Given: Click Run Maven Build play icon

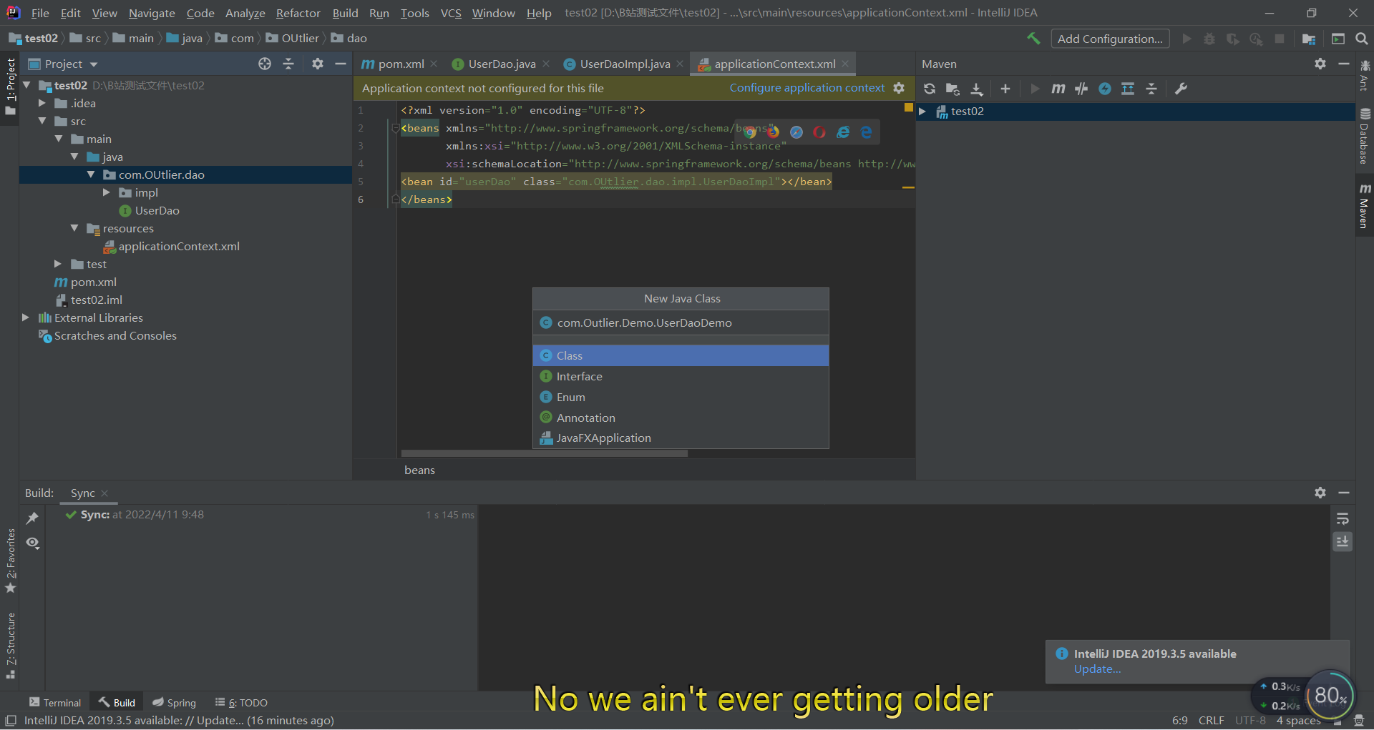Looking at the screenshot, I should click(1035, 89).
